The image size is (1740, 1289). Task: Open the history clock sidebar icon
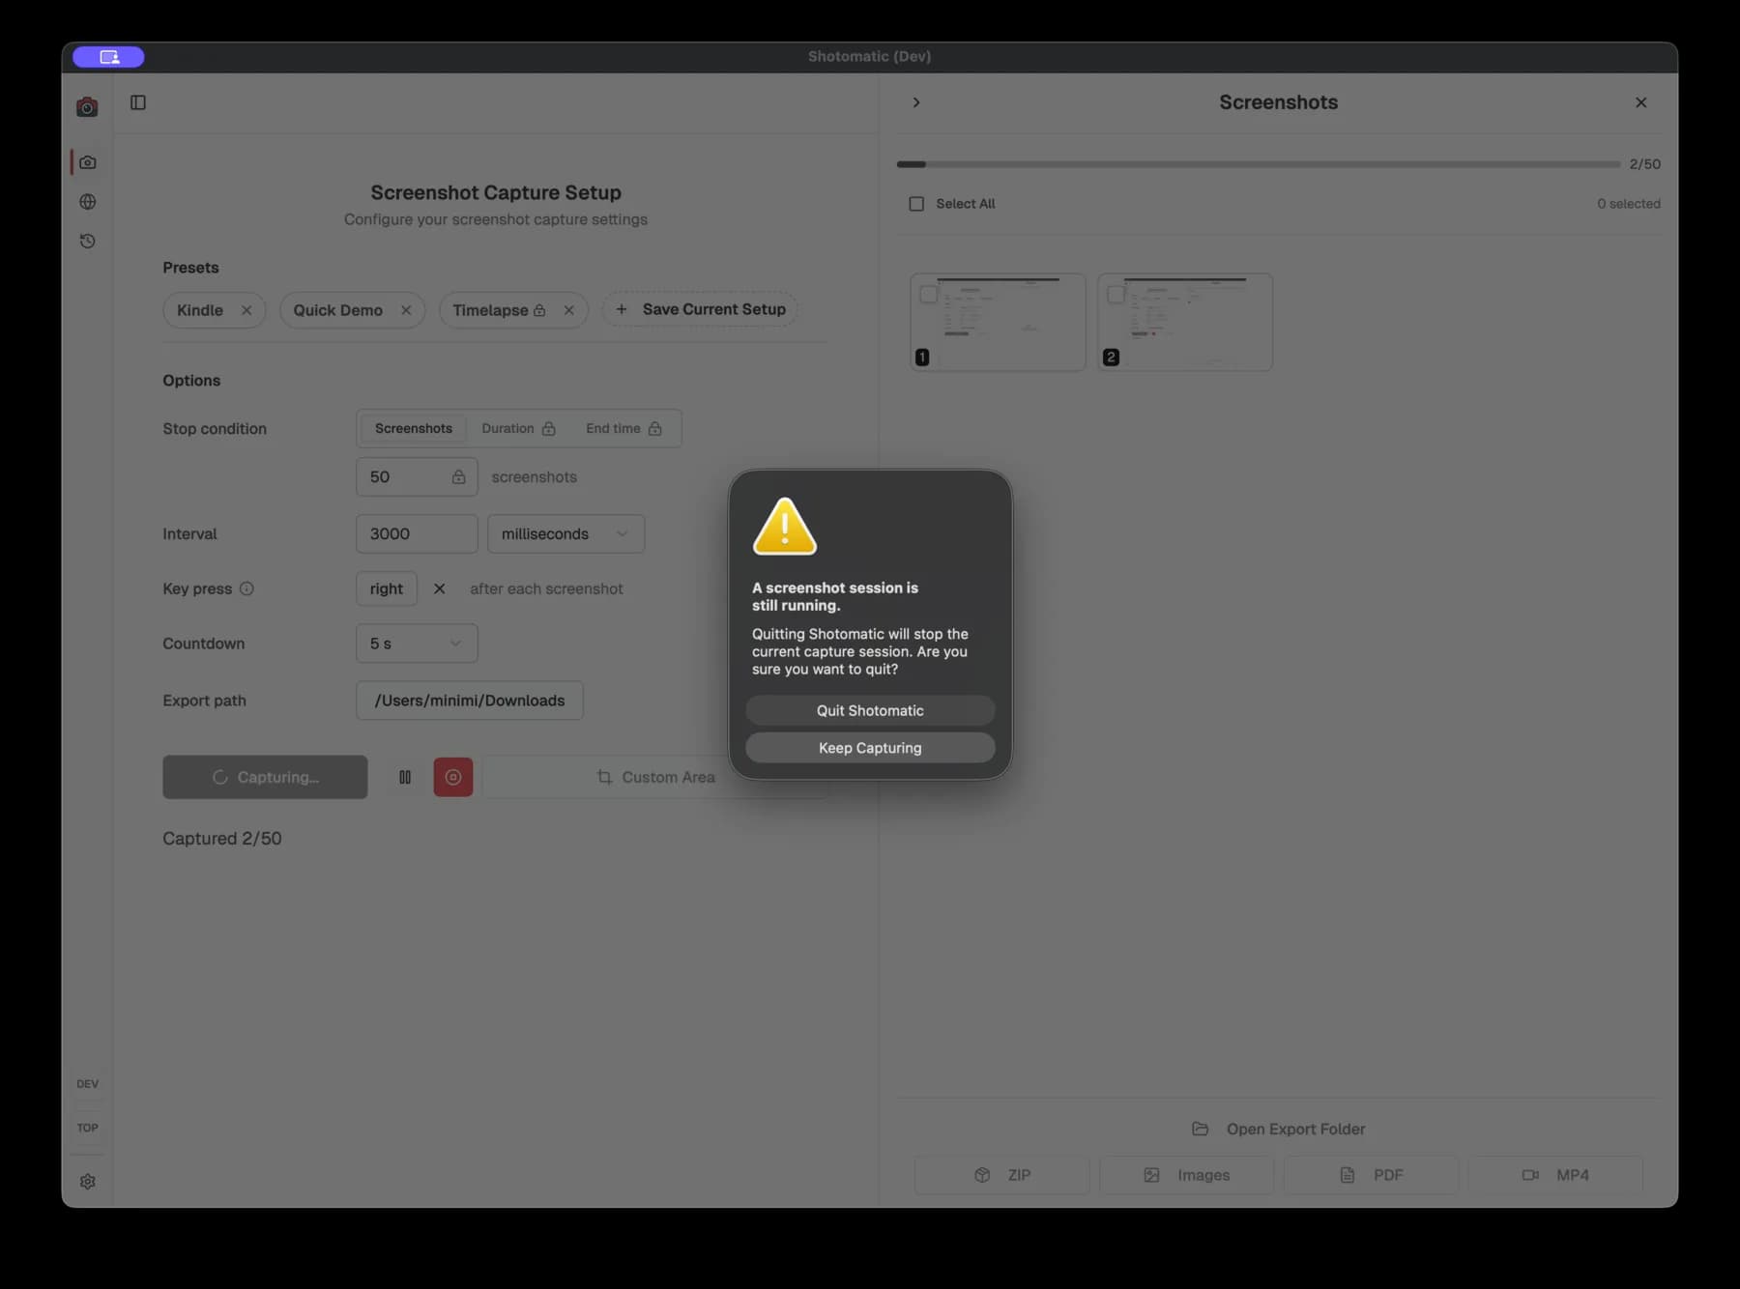(88, 242)
